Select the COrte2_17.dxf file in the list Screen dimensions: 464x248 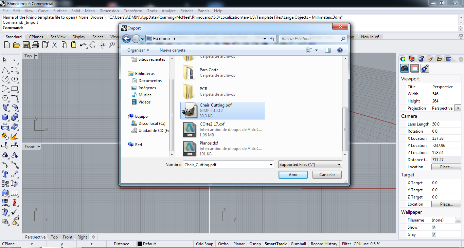coord(222,129)
